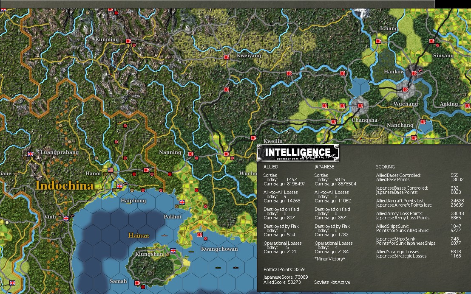Select the British flag base at Vinh
Screen dimensions: 471x294
point(66,218)
